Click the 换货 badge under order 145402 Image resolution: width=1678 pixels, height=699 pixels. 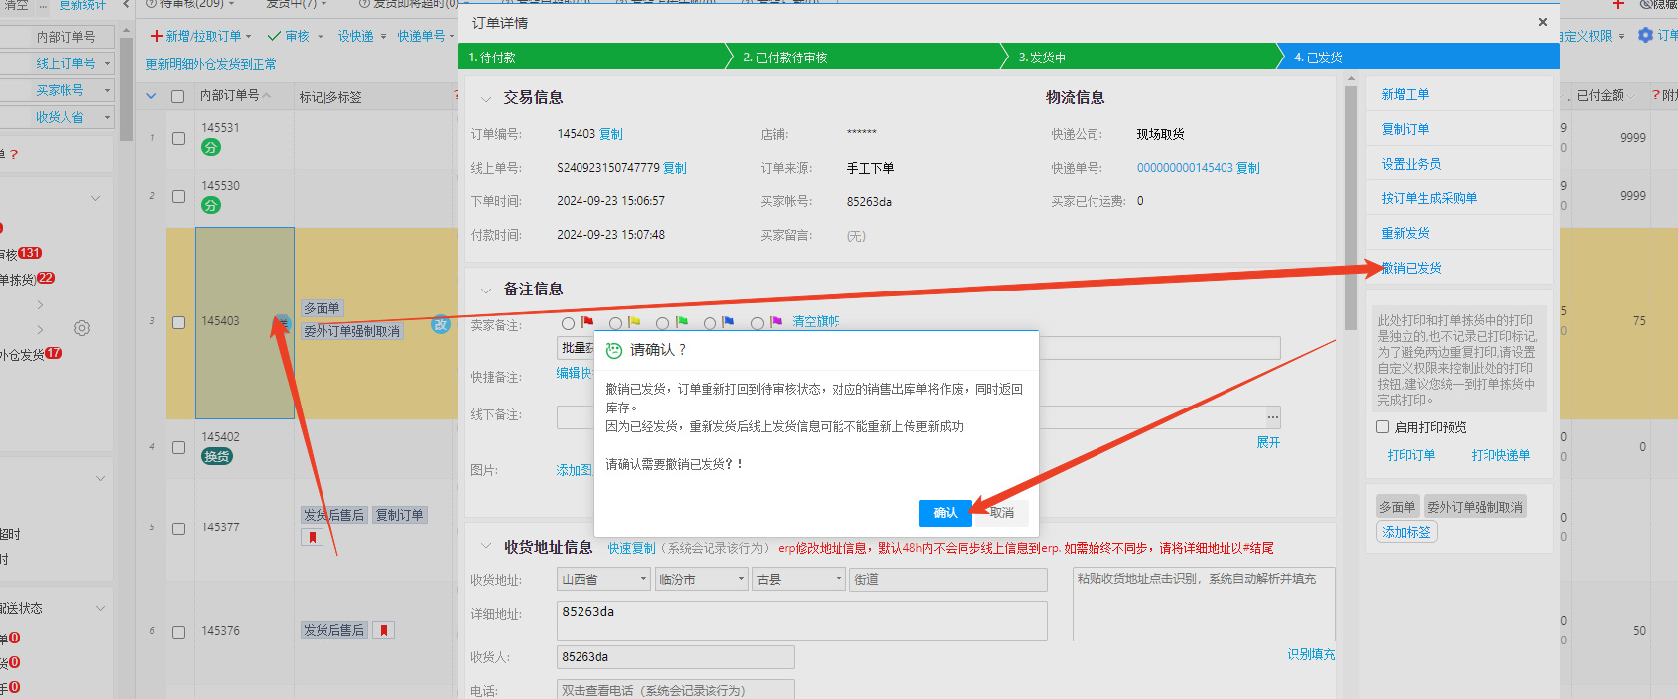point(217,456)
